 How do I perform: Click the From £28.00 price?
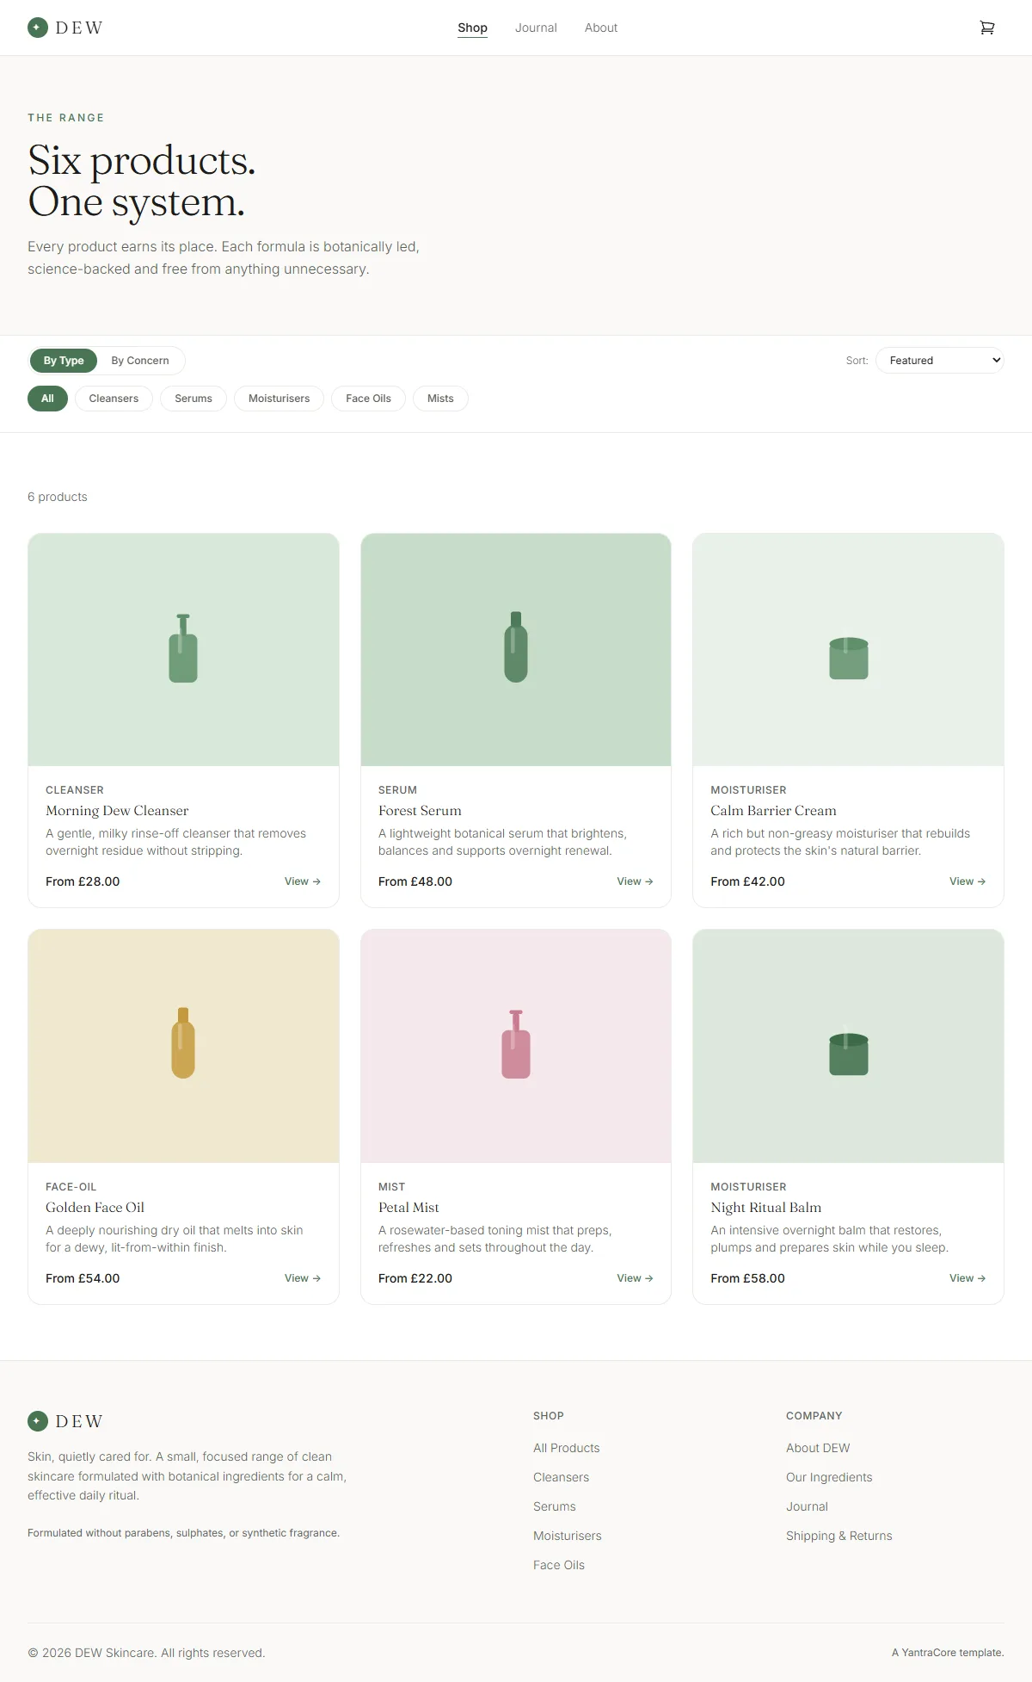[x=83, y=881]
